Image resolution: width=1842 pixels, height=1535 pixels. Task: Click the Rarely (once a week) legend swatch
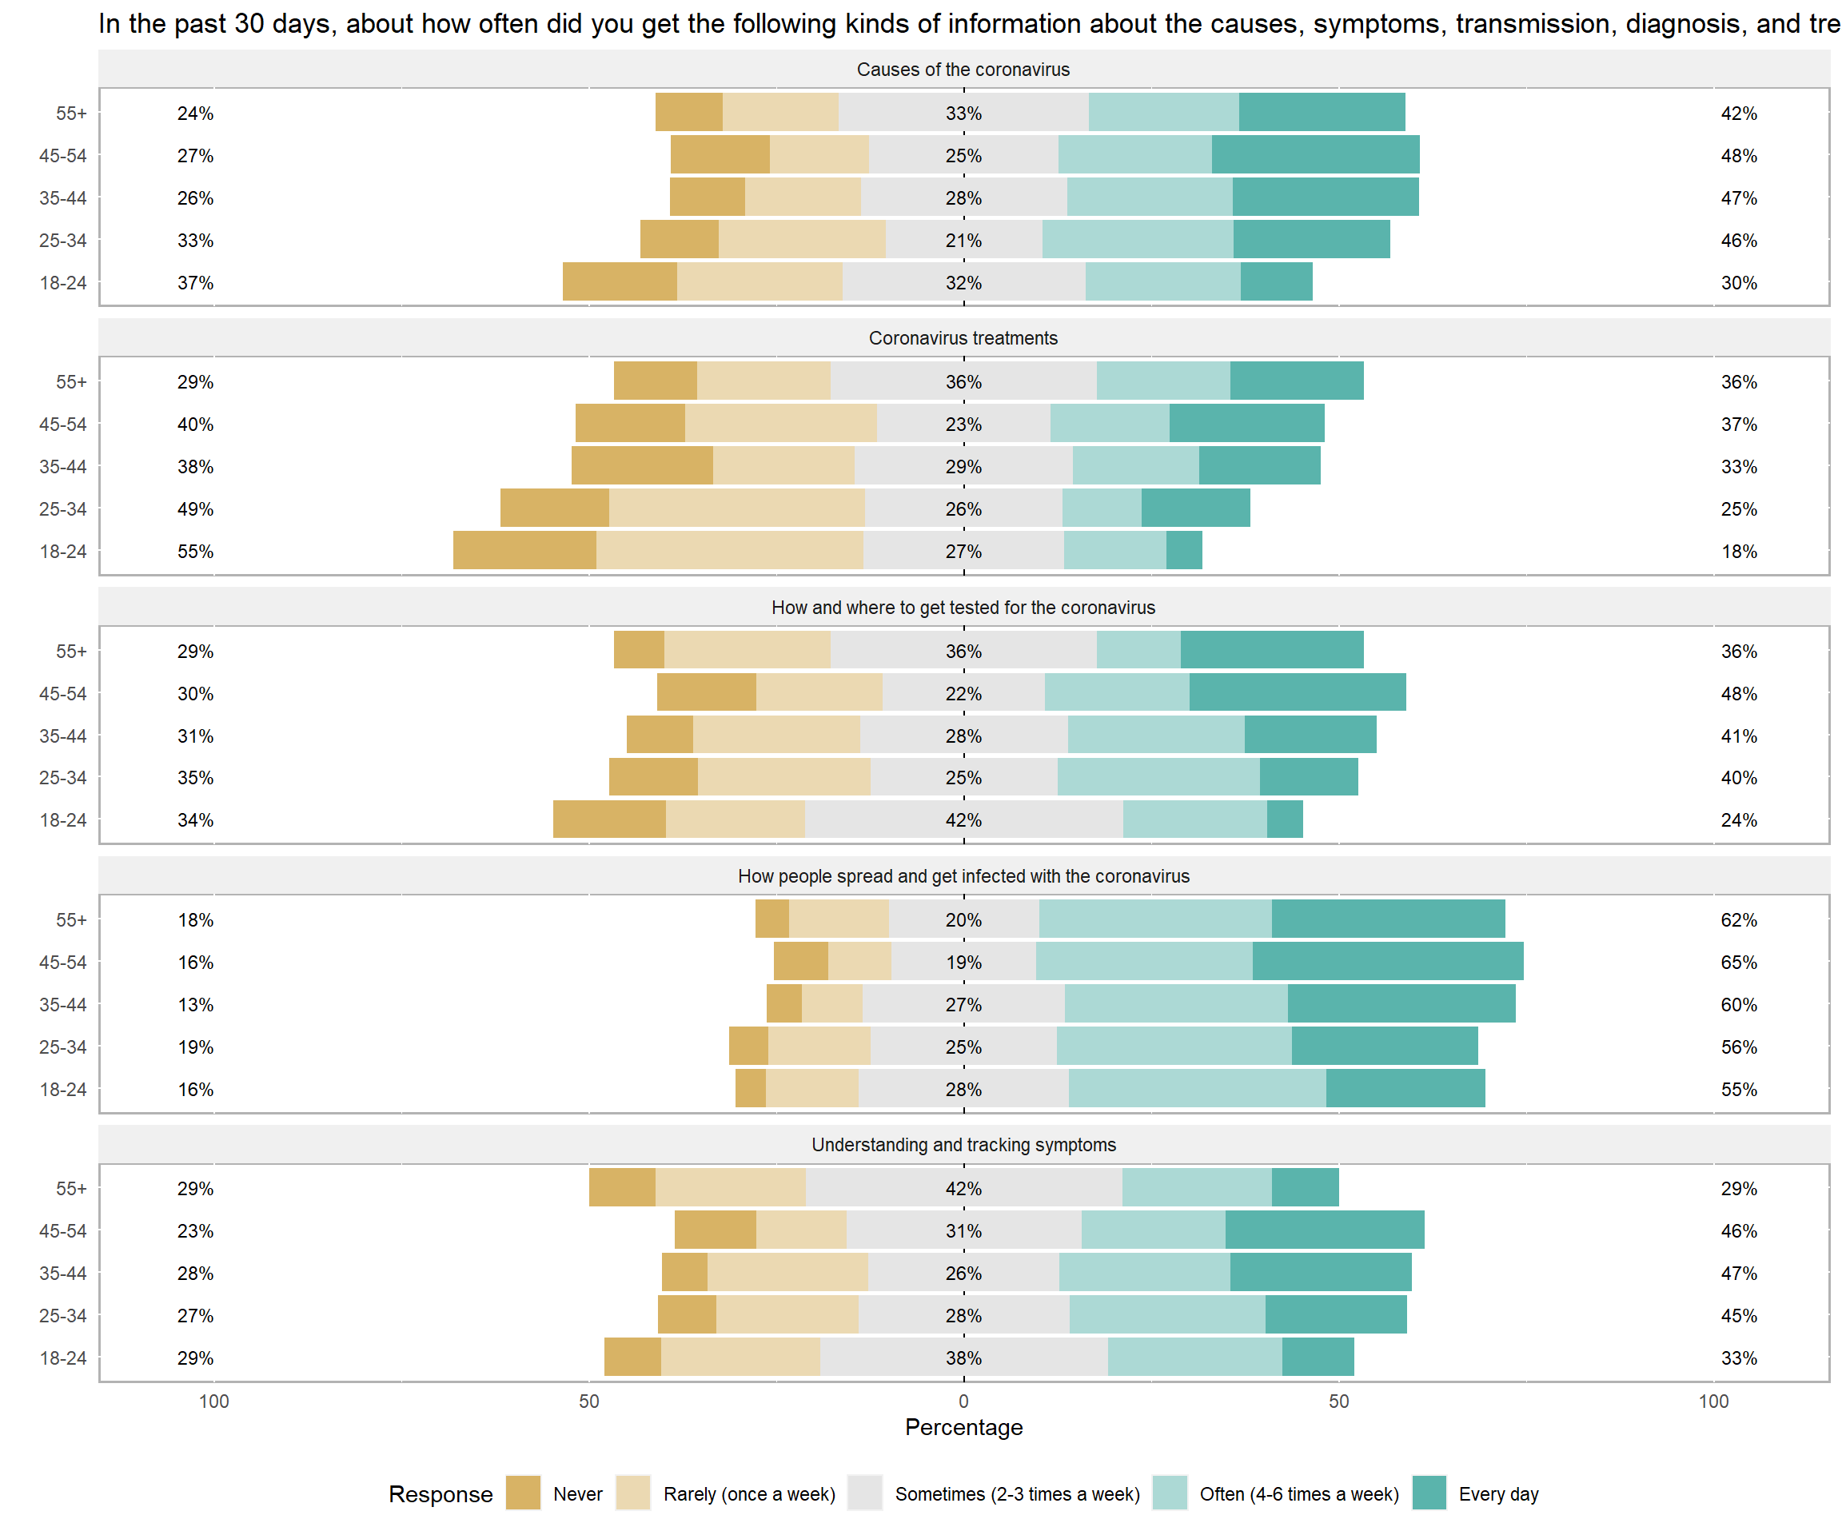click(633, 1493)
